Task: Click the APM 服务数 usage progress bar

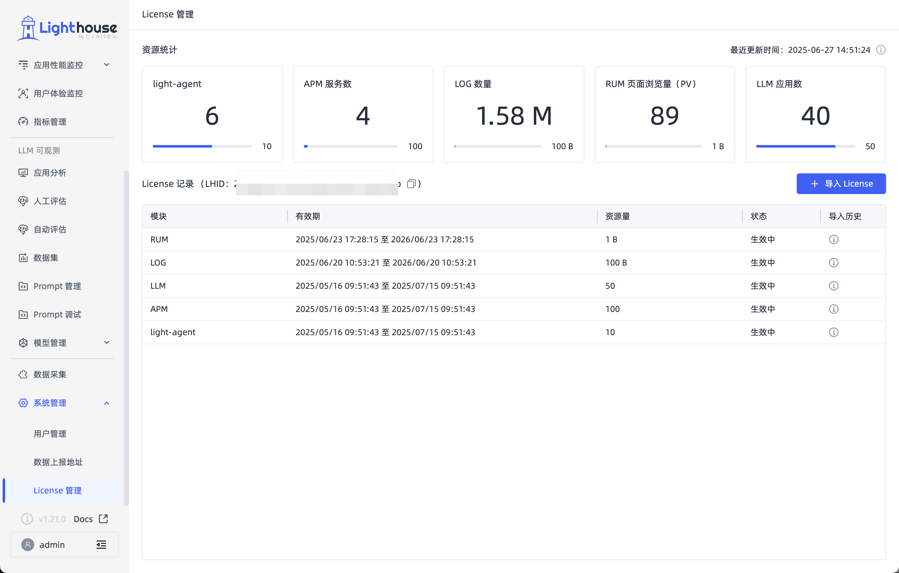Action: pyautogui.click(x=350, y=146)
